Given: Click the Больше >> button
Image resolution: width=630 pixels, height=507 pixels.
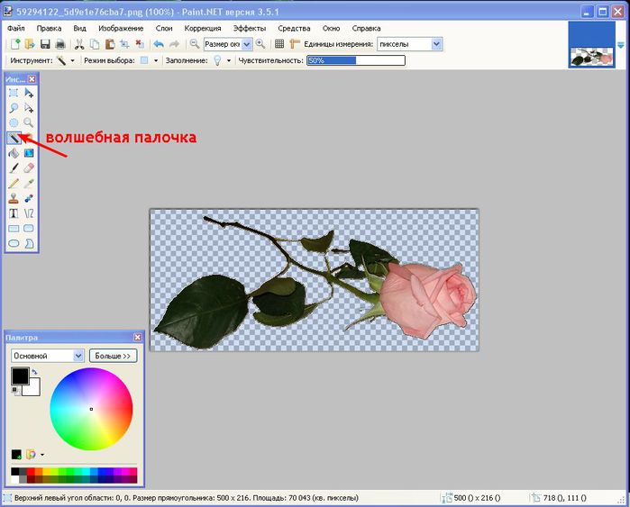Looking at the screenshot, I should (x=114, y=356).
